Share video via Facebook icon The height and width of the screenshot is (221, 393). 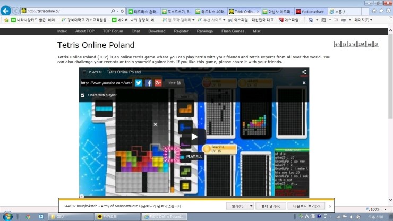pyautogui.click(x=148, y=83)
